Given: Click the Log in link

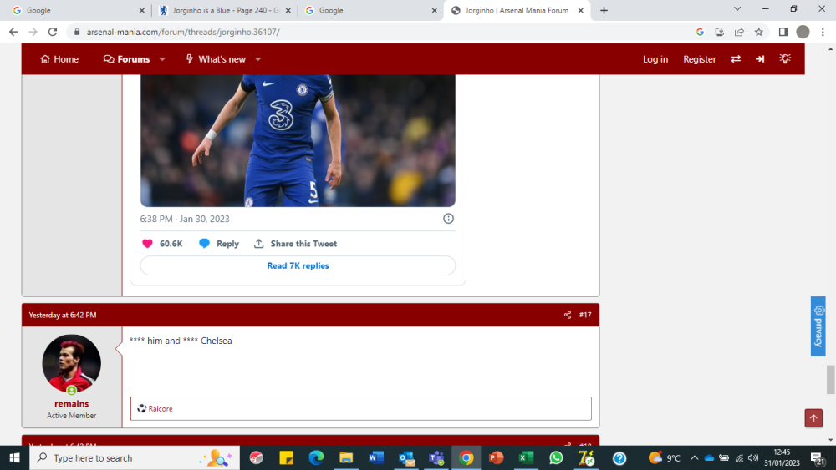Looking at the screenshot, I should (655, 59).
